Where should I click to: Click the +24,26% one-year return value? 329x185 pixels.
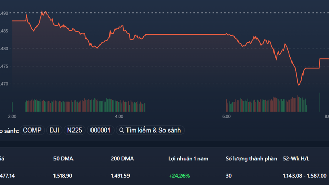179,176
